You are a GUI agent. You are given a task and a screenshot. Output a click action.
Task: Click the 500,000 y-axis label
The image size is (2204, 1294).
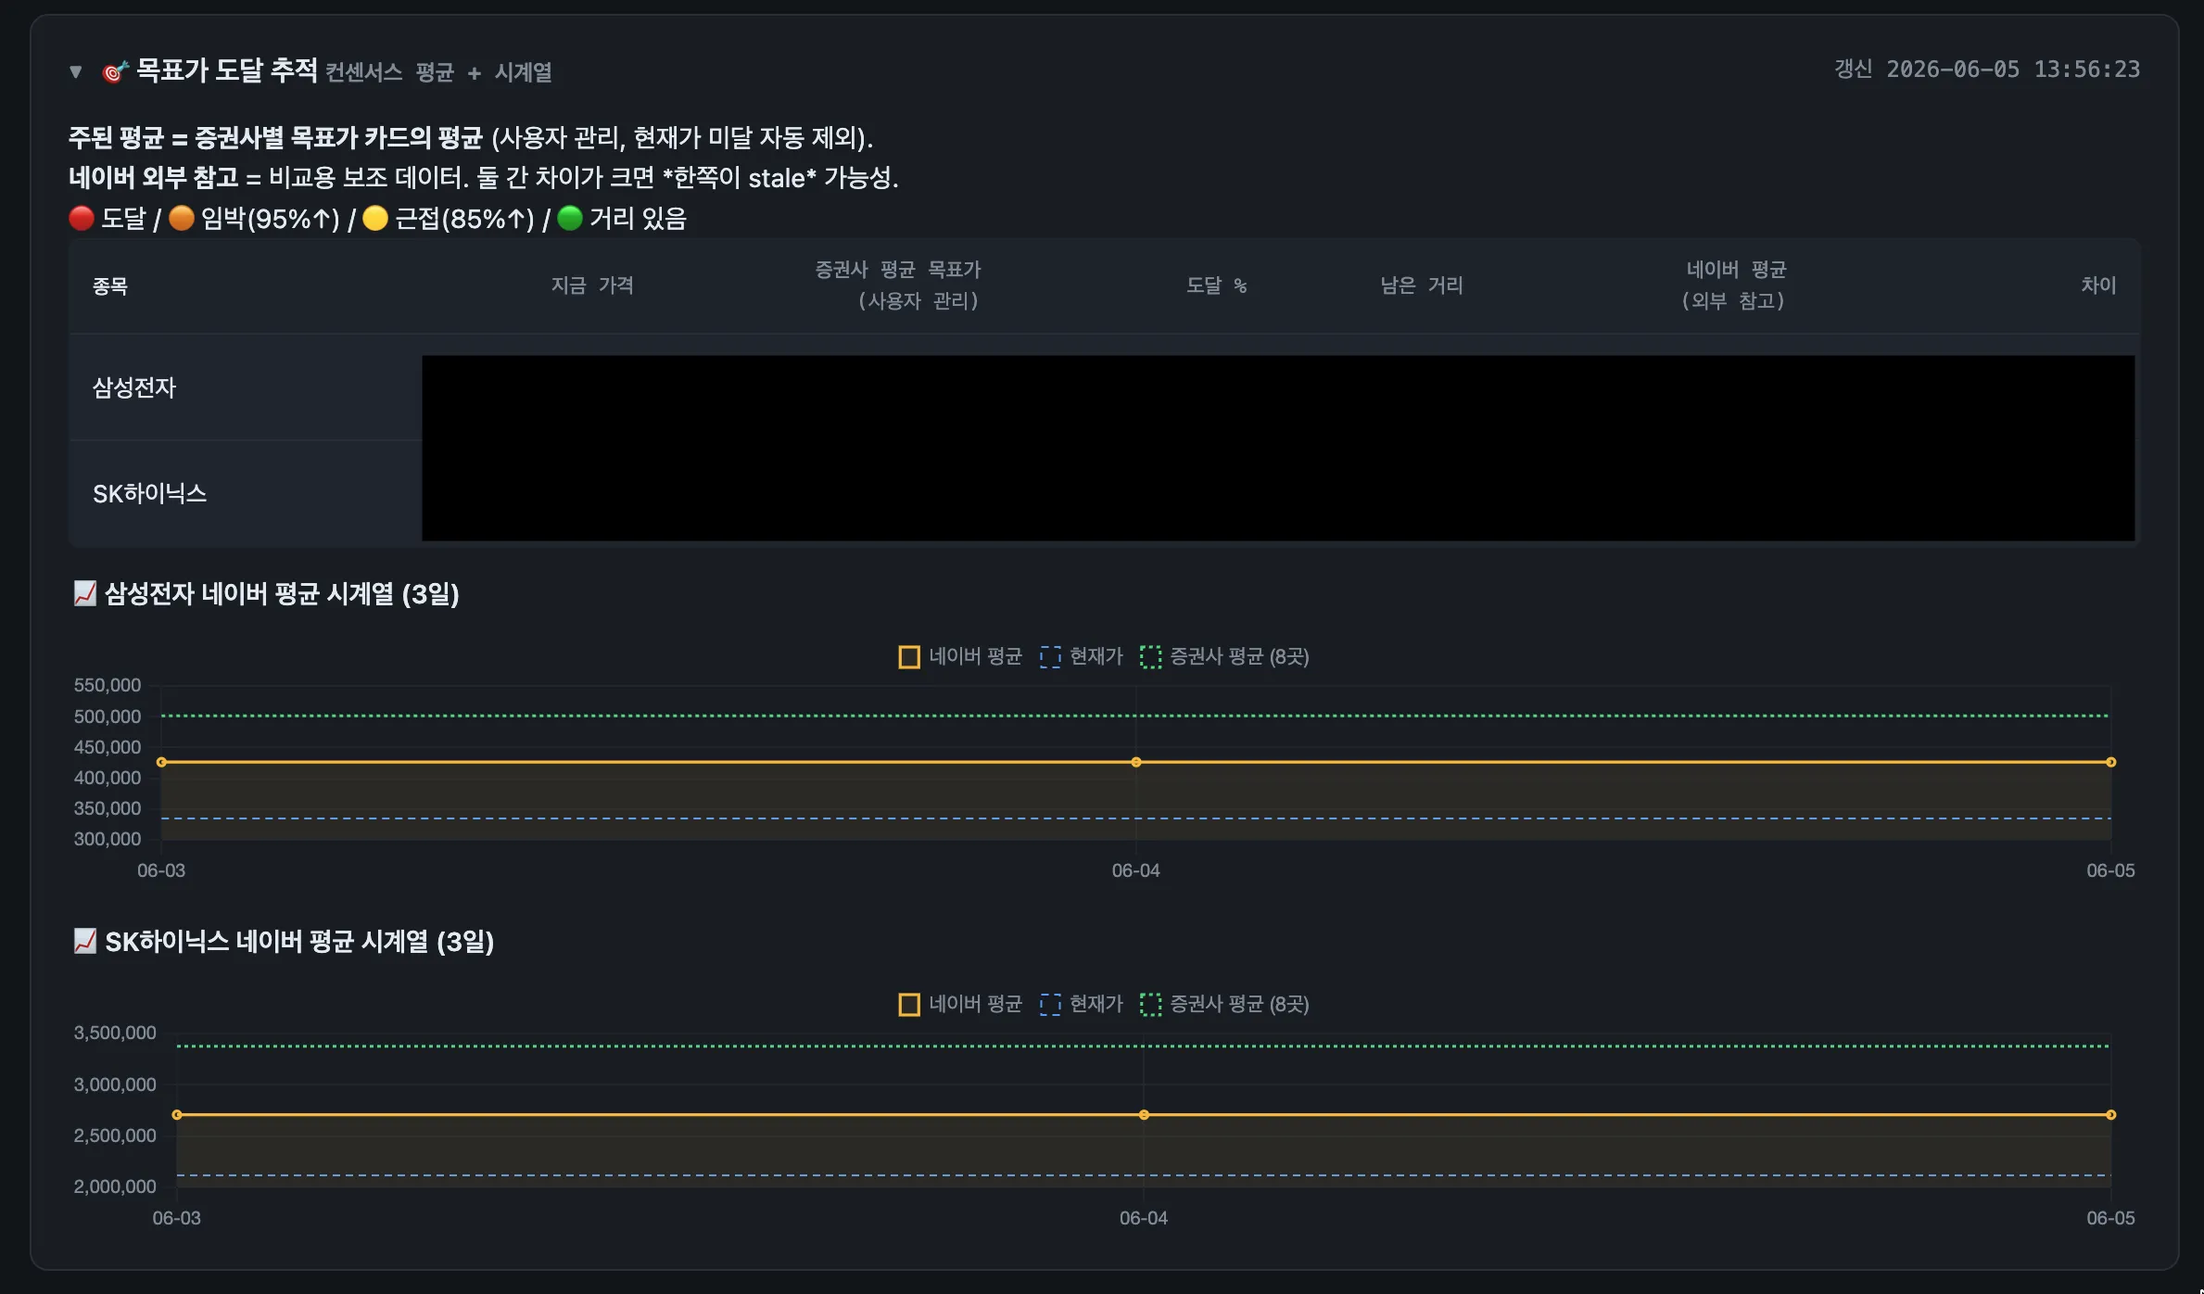click(108, 717)
